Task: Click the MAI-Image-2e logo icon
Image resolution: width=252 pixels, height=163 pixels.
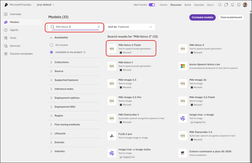Action: 183,83
